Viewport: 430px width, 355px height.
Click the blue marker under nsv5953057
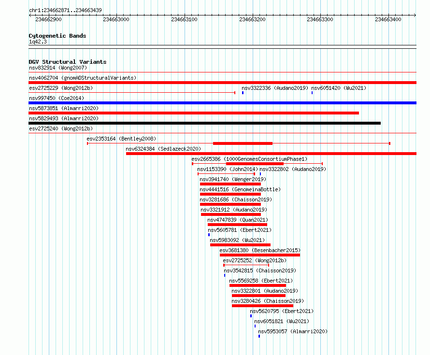point(259,336)
